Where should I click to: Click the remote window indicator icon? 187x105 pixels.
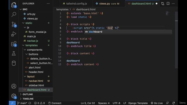pyautogui.click(x=12, y=103)
